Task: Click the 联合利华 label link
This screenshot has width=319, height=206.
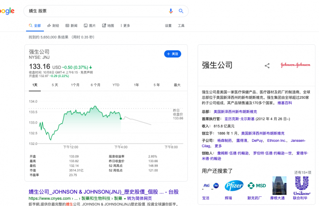Action: (300, 198)
